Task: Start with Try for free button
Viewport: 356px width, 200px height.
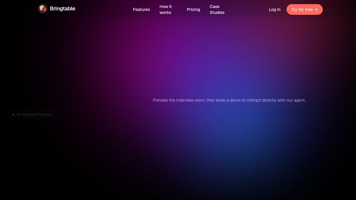Action: tap(305, 9)
